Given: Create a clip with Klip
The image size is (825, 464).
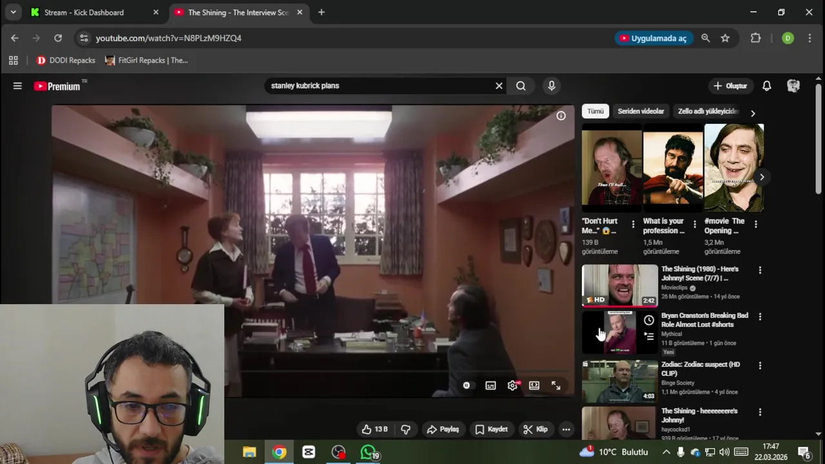Looking at the screenshot, I should pos(536,429).
